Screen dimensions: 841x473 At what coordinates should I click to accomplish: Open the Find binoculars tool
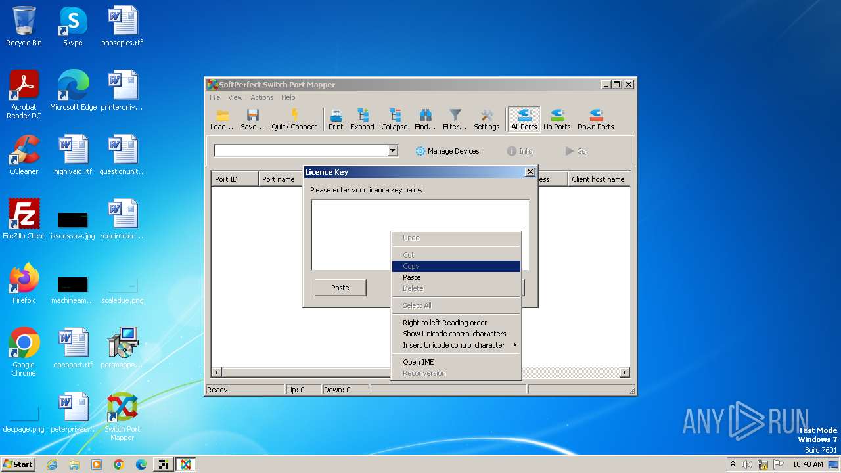(x=425, y=120)
